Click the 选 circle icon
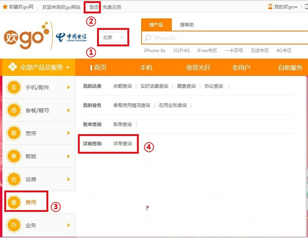This screenshot has height=238, width=308. [14, 110]
